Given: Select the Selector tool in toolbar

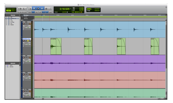Looking at the screenshot, I should tap(38, 8).
